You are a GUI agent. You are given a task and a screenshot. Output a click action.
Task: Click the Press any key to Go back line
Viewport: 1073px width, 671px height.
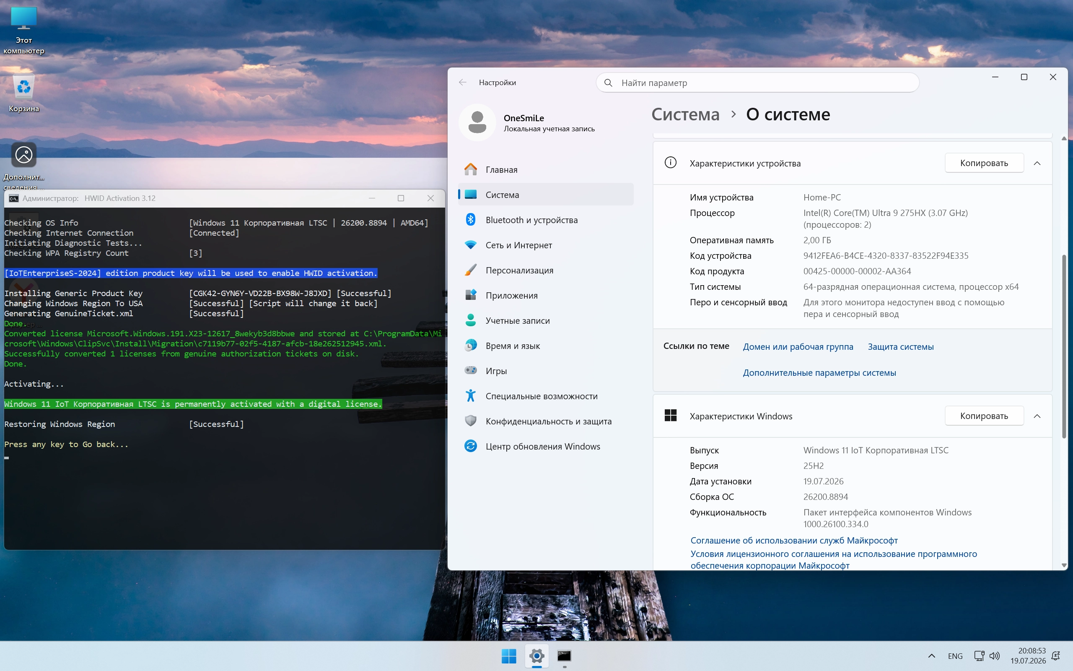66,445
